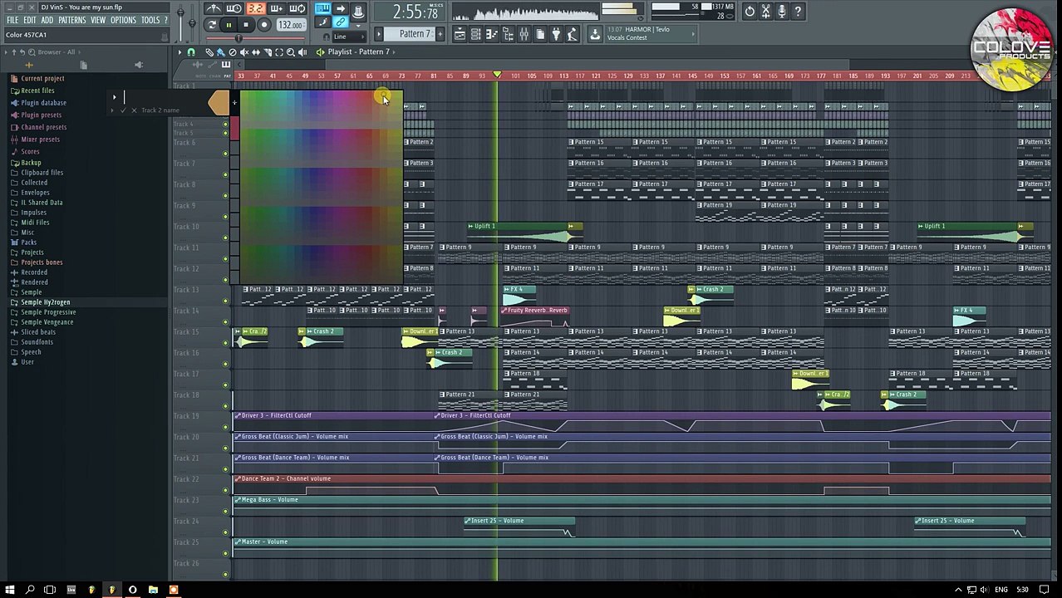Select the Slip tool
Image resolution: width=1062 pixels, height=598 pixels.
[256, 51]
